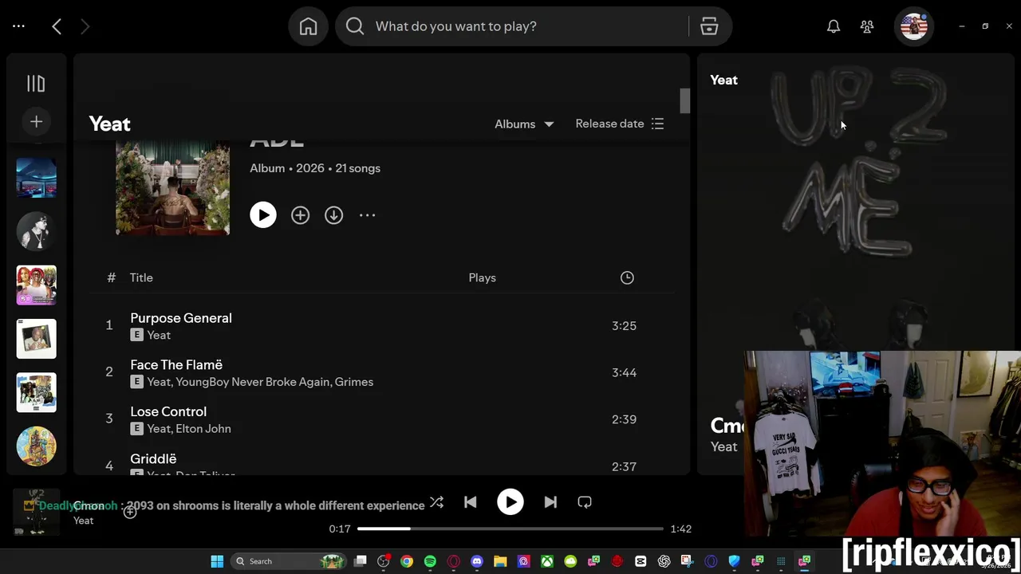Screen dimensions: 1021x574
Task: Click the search magnifier icon
Action: click(x=355, y=26)
